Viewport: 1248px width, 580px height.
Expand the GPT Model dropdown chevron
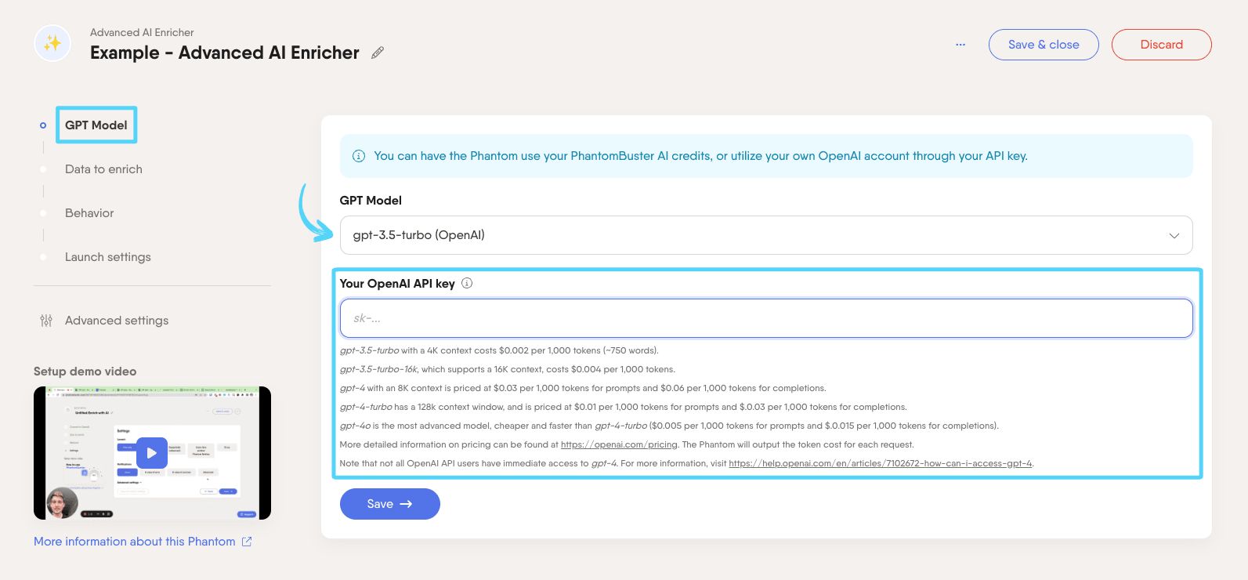(1174, 235)
